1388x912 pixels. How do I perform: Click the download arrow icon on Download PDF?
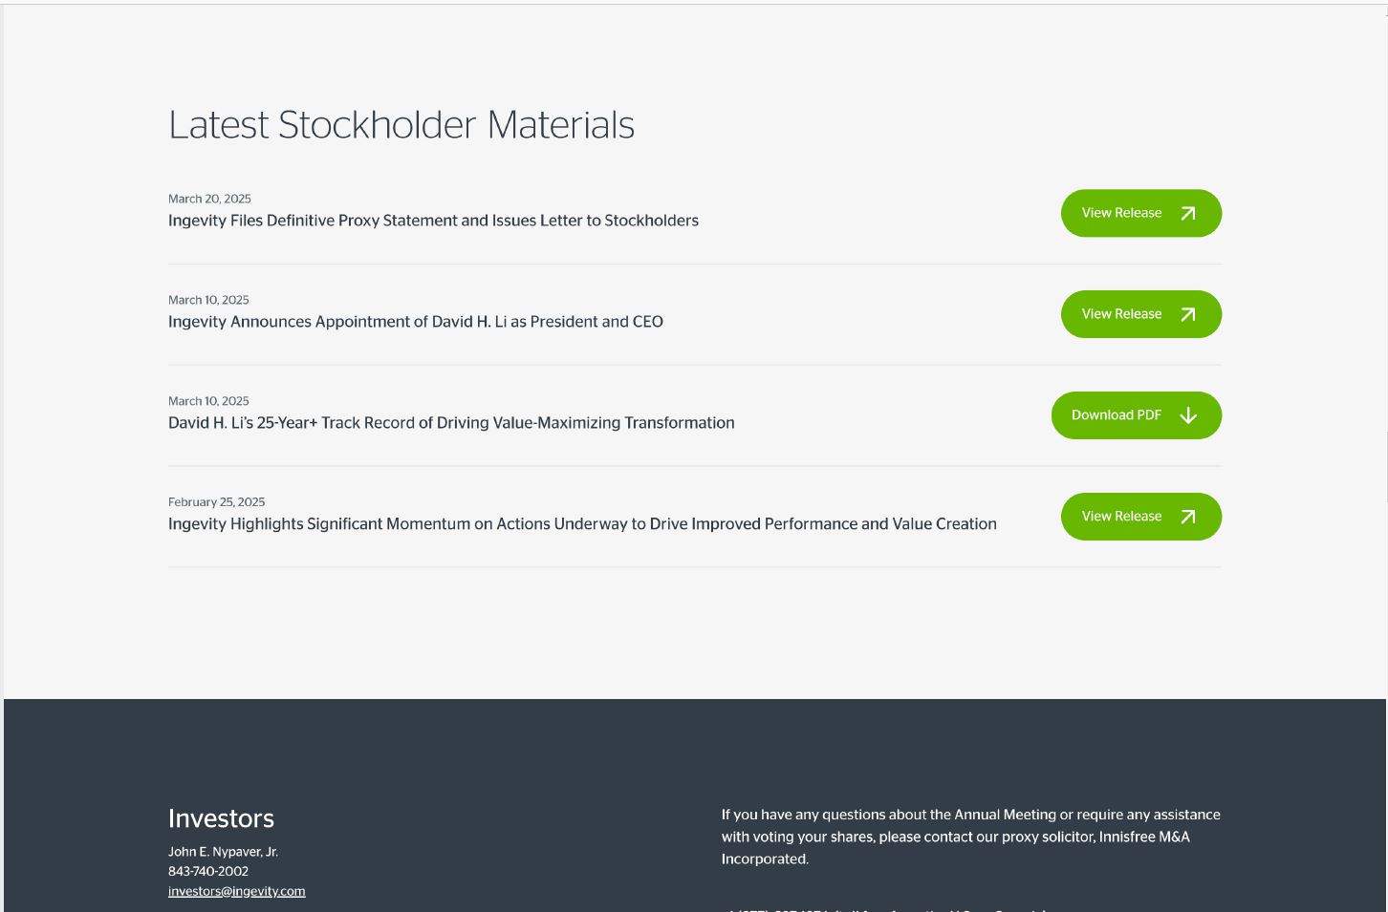coord(1188,415)
